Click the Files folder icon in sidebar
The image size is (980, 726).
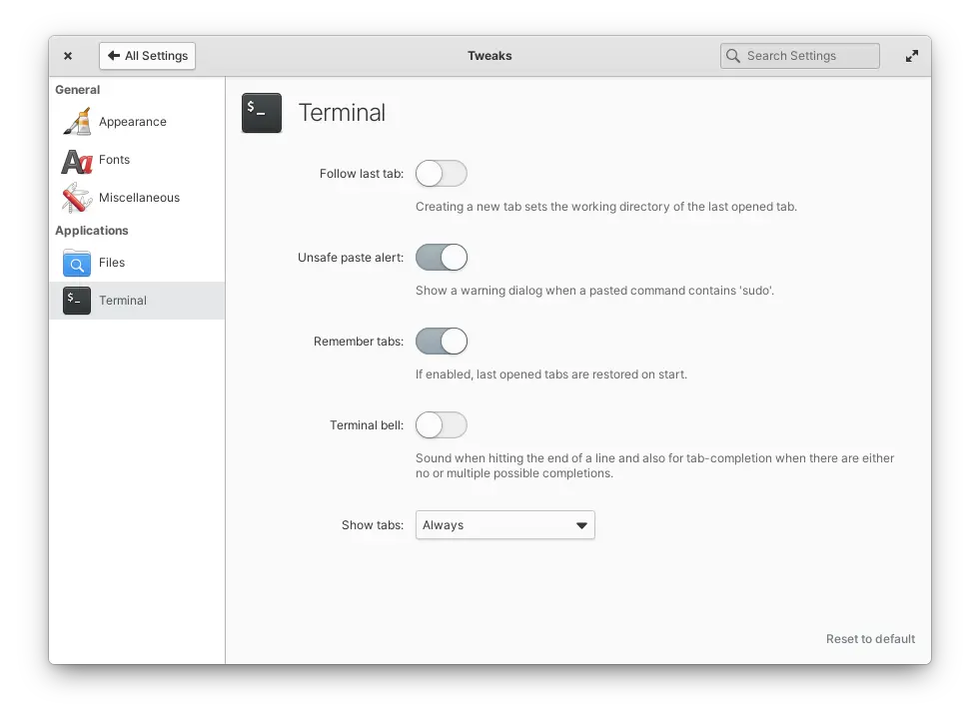click(76, 263)
